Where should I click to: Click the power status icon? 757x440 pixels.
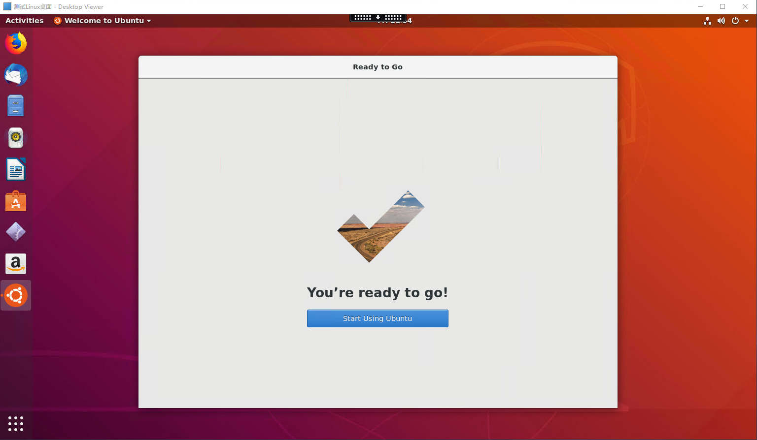tap(735, 21)
